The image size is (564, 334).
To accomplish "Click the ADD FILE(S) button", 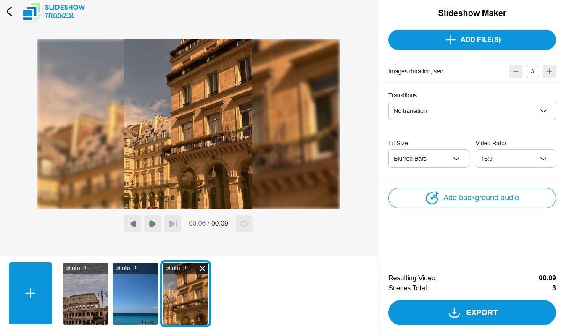I will 472,40.
